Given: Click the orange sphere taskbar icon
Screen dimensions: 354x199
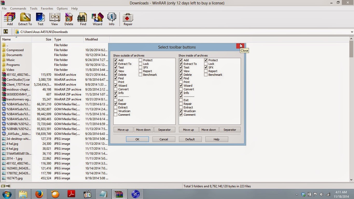Looking at the screenshot, I should click(x=55, y=194).
